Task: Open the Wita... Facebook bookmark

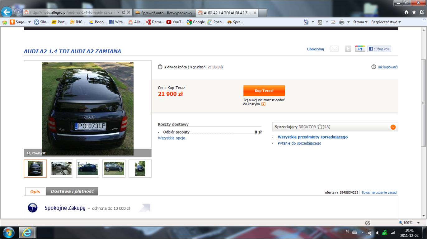Action: tap(117, 22)
